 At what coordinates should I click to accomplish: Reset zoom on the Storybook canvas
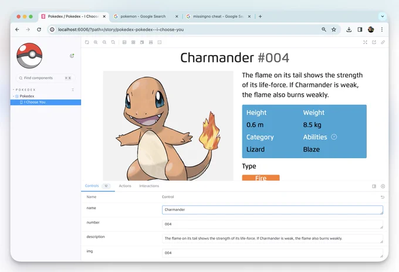pyautogui.click(x=113, y=42)
